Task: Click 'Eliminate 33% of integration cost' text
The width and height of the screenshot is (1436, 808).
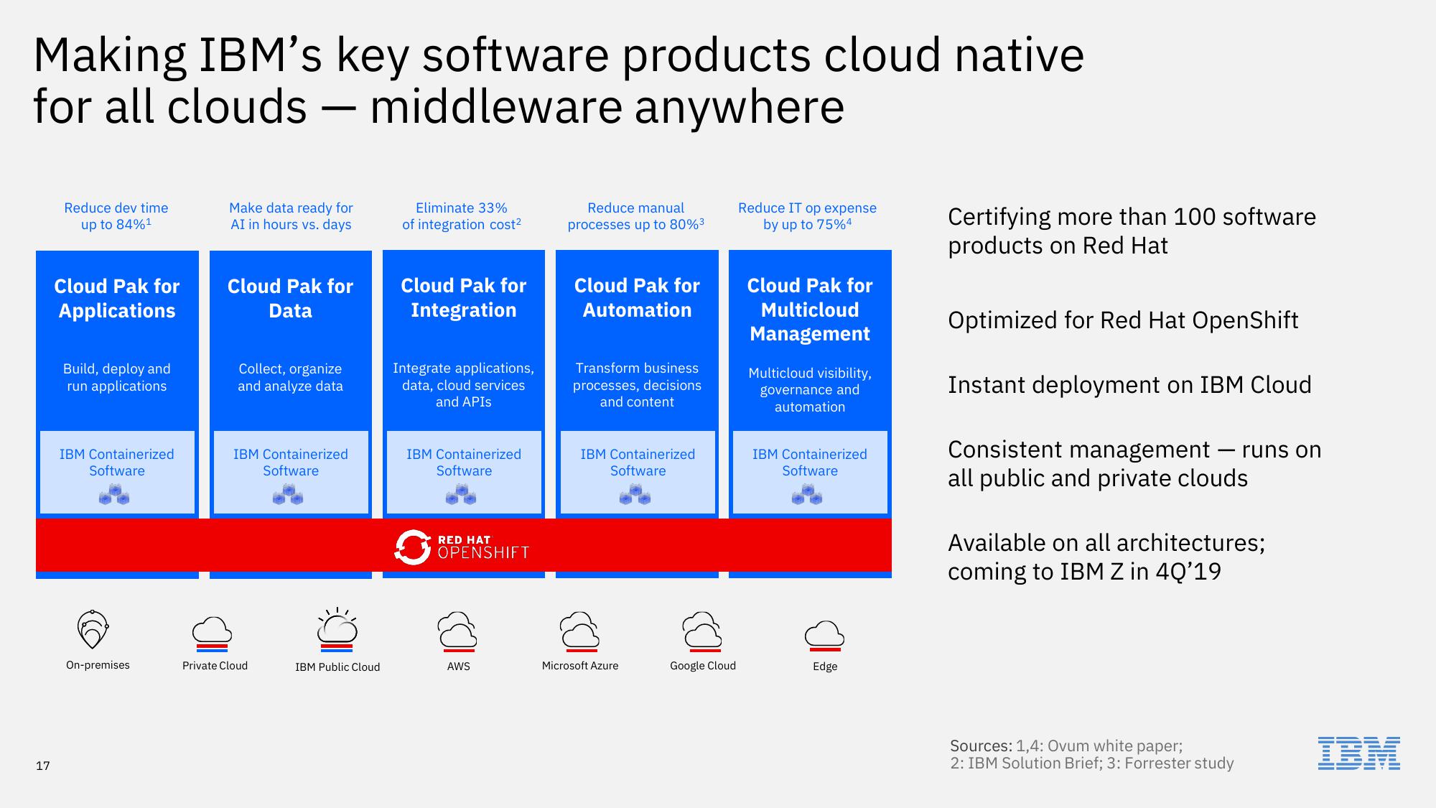Action: 462,216
